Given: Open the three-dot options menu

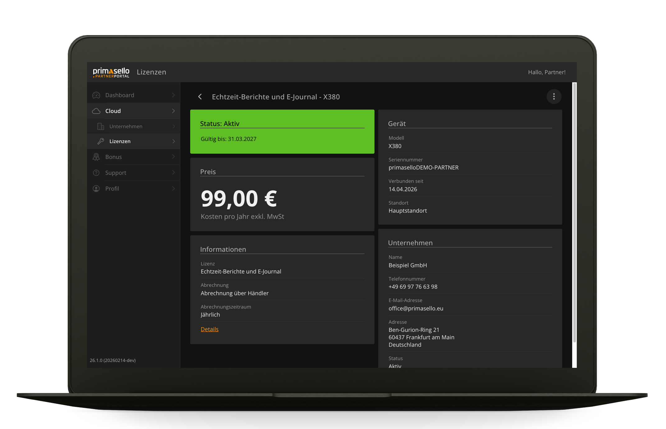Looking at the screenshot, I should click(x=554, y=97).
